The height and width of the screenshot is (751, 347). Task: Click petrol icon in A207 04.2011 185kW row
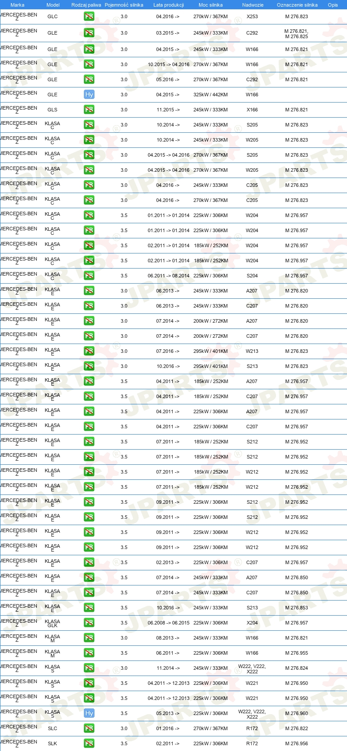(89, 381)
